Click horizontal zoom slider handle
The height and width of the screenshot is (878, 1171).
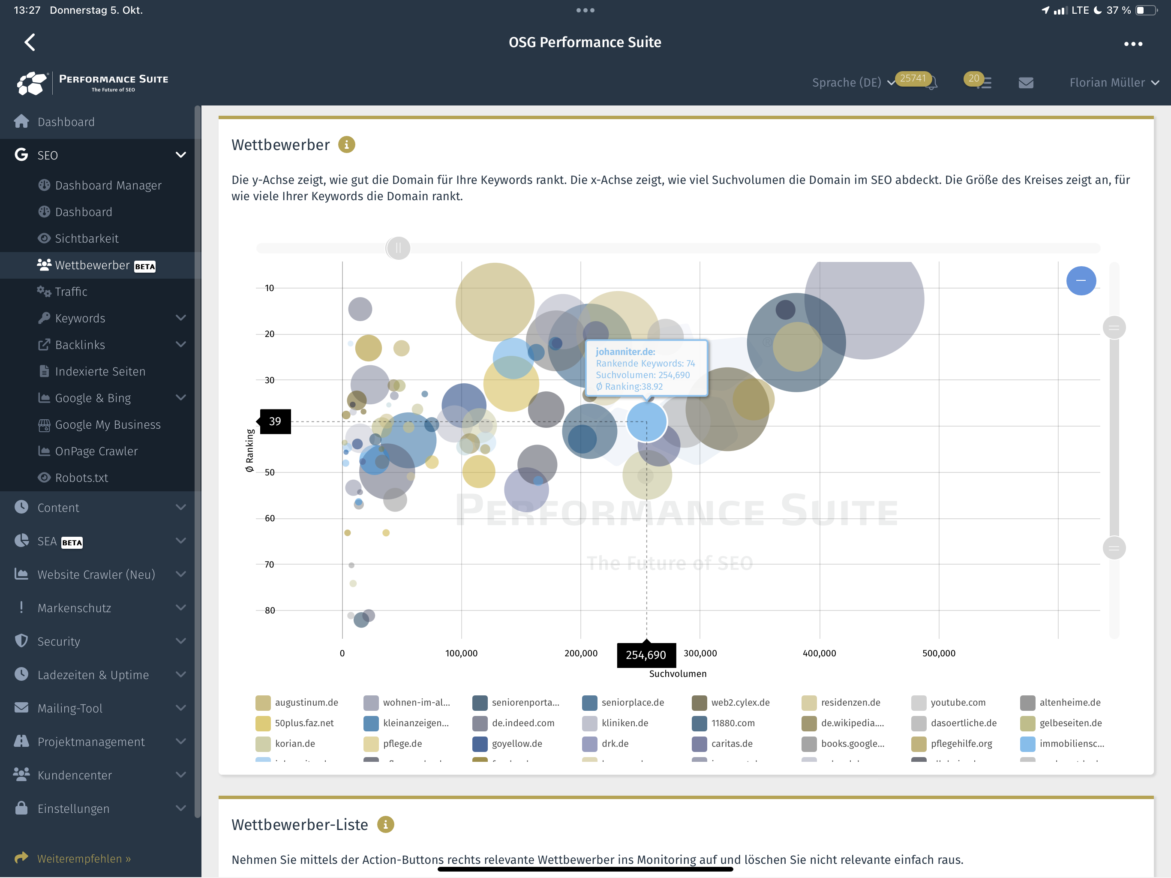coord(398,248)
